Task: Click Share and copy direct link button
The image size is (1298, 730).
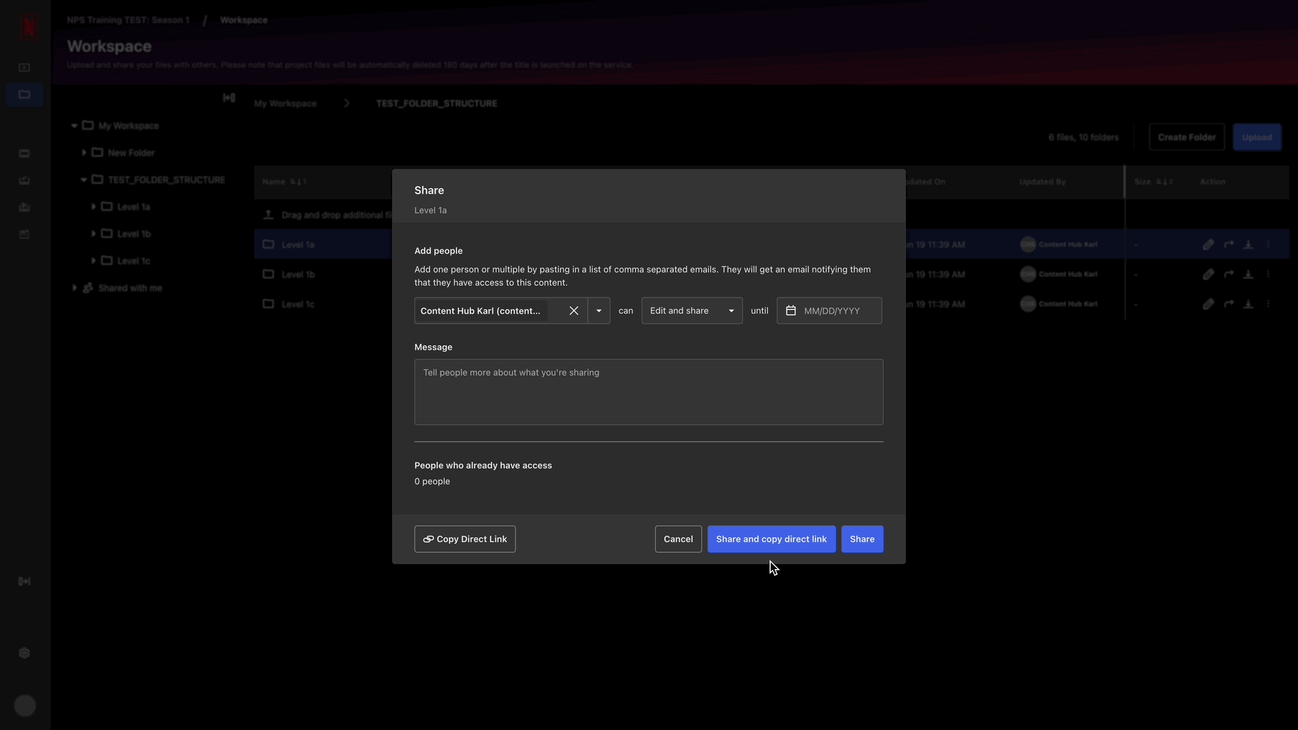Action: point(771,538)
